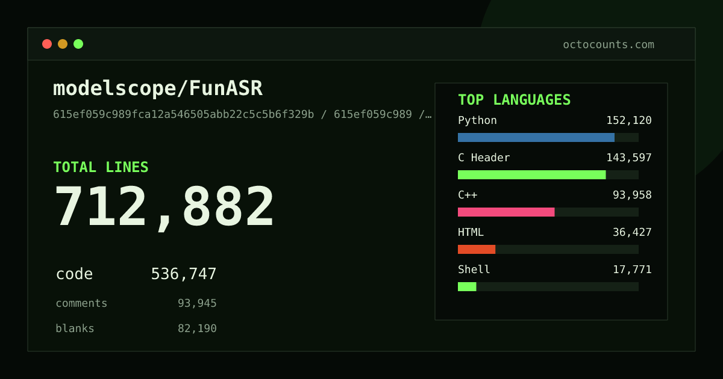Screen dimensions: 723x379
Task: Click the short green Shell progress bar
Action: tap(467, 286)
